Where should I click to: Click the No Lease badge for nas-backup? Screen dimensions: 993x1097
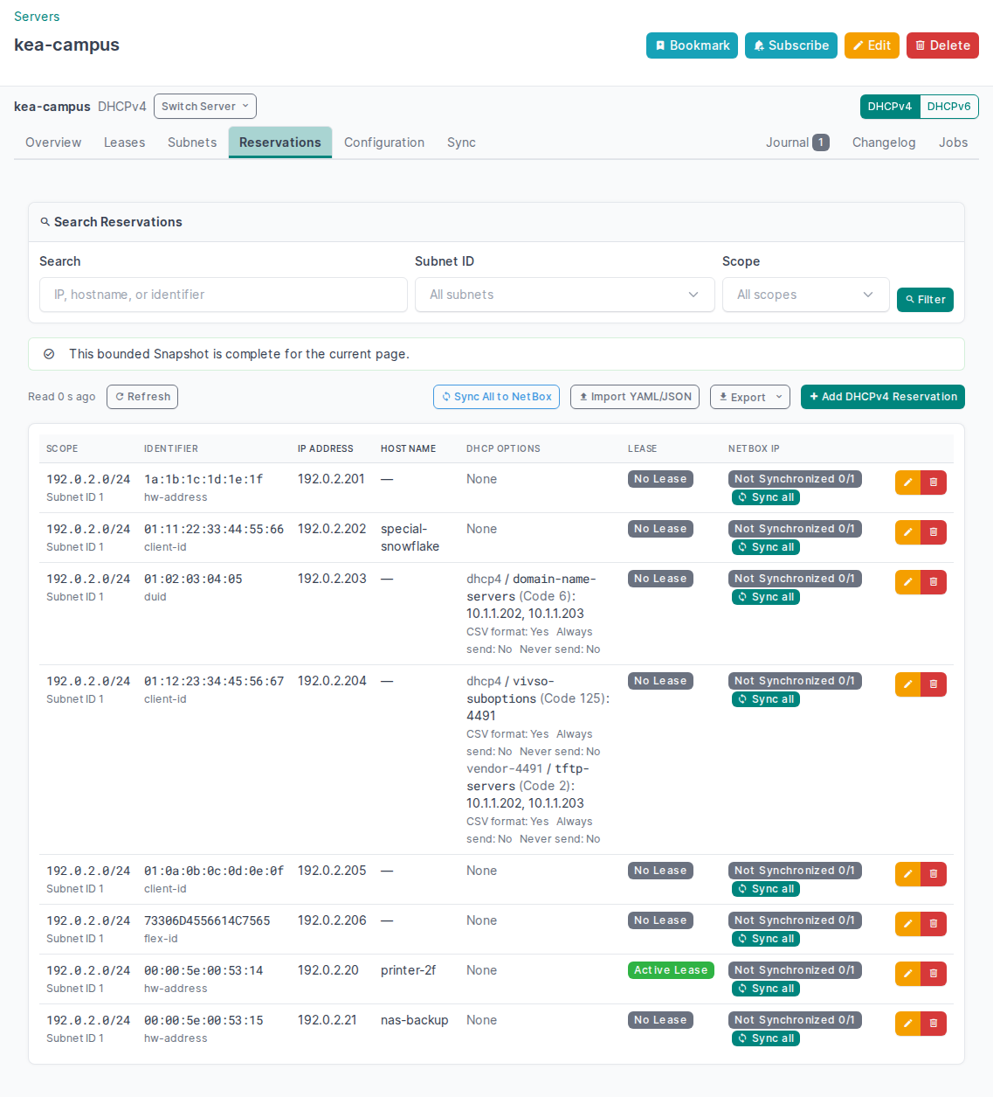[x=660, y=1020]
